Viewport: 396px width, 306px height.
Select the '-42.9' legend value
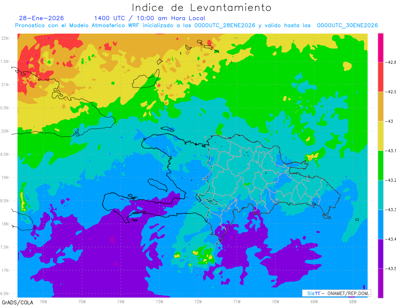pos(391,92)
